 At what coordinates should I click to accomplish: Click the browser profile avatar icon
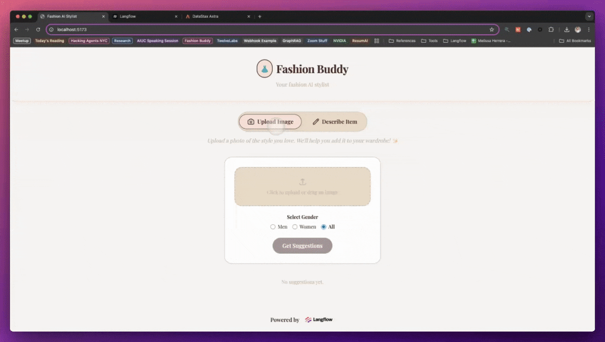(x=577, y=29)
